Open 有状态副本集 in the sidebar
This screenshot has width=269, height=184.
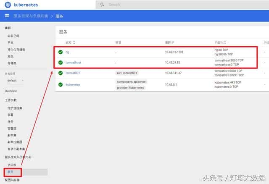tap(16, 149)
